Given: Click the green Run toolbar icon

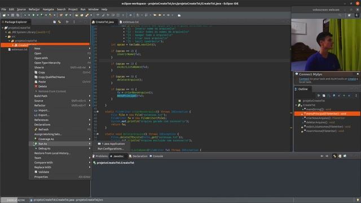Looking at the screenshot, I should point(33,15).
